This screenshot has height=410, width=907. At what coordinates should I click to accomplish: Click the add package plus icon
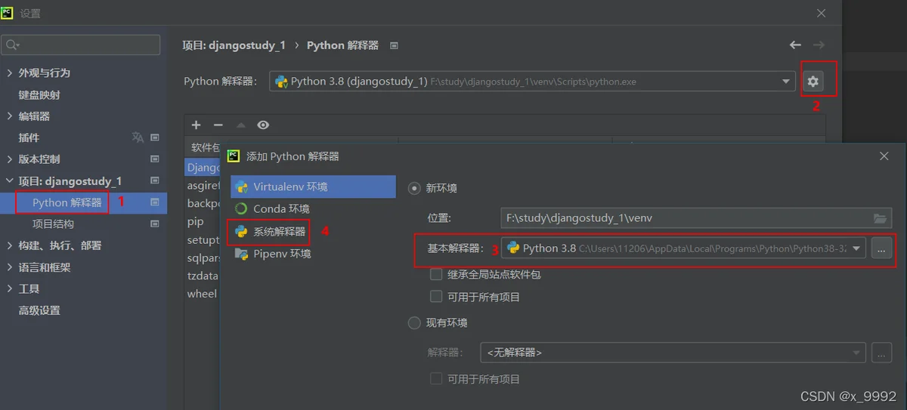point(196,125)
